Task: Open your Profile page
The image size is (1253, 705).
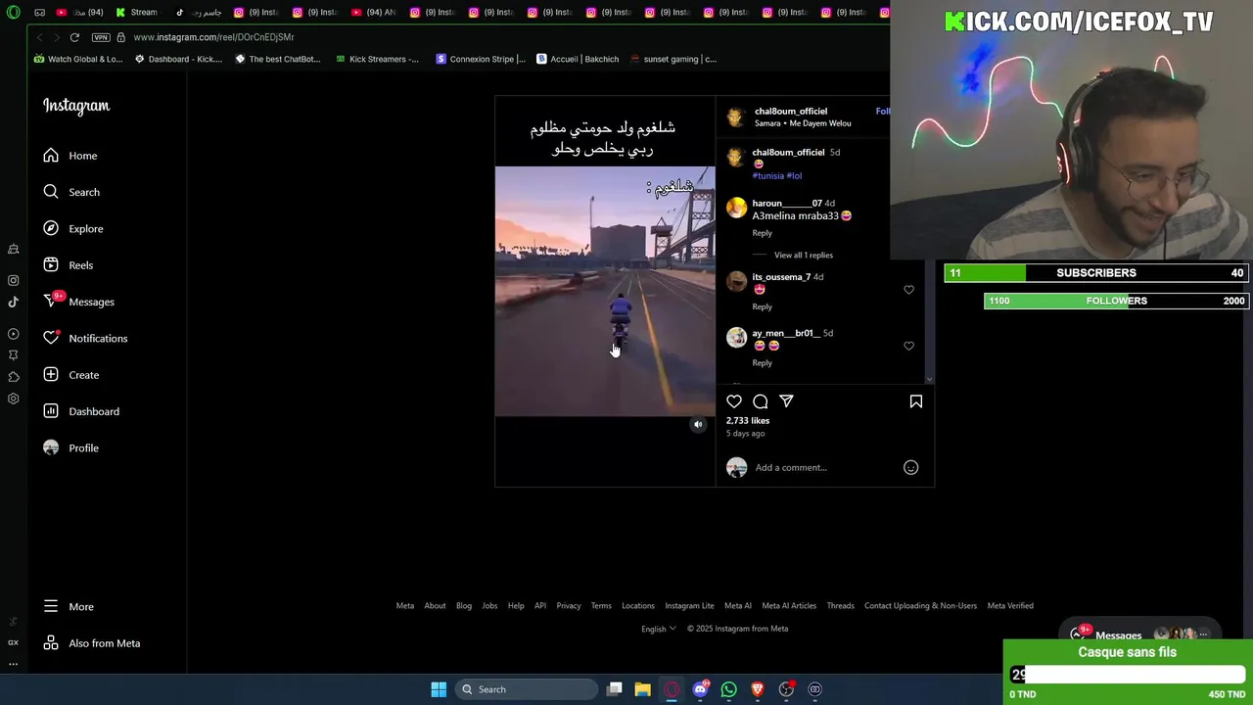Action: [x=70, y=447]
